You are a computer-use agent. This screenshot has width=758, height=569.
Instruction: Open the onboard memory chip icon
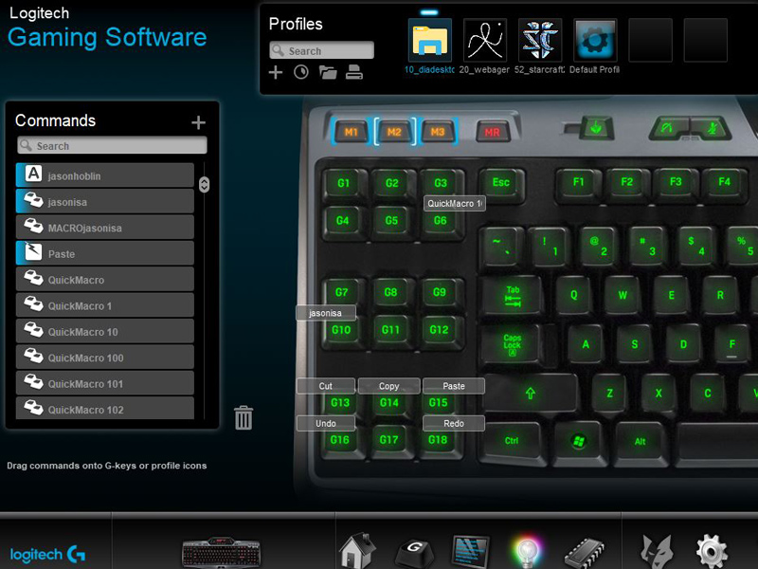585,552
